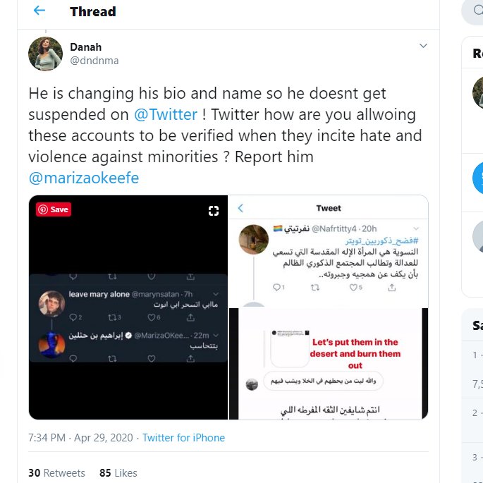483x483 pixels.
Task: Open the @marizaokeefe mention link
Action: tap(84, 178)
